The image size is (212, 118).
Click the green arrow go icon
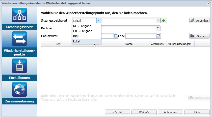[x=164, y=20]
